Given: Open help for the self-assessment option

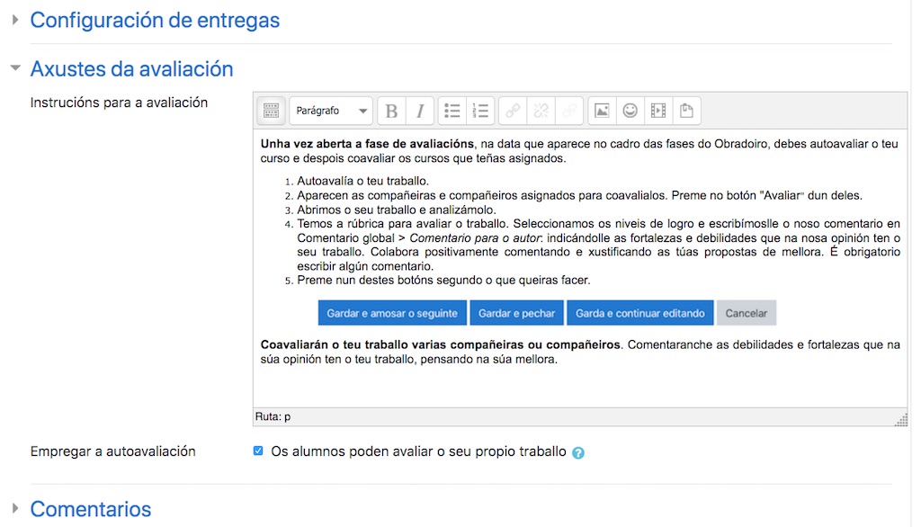Looking at the screenshot, I should 578,452.
